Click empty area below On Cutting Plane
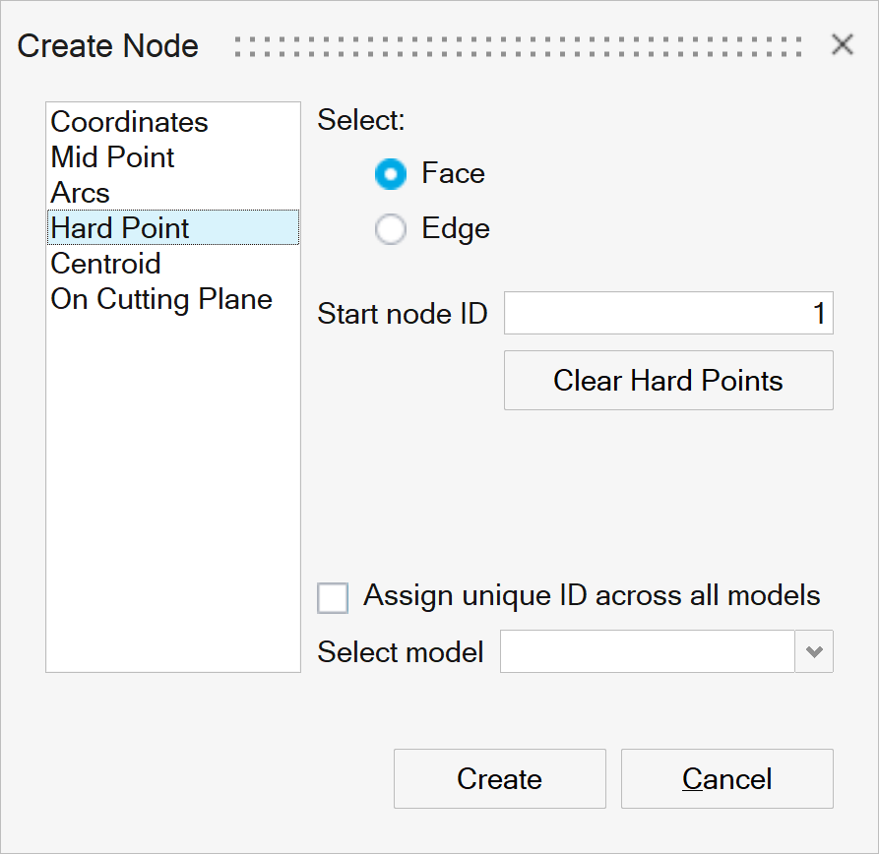The width and height of the screenshot is (879, 854). [172, 492]
